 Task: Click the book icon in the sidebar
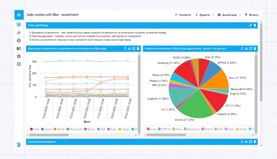click(x=19, y=48)
